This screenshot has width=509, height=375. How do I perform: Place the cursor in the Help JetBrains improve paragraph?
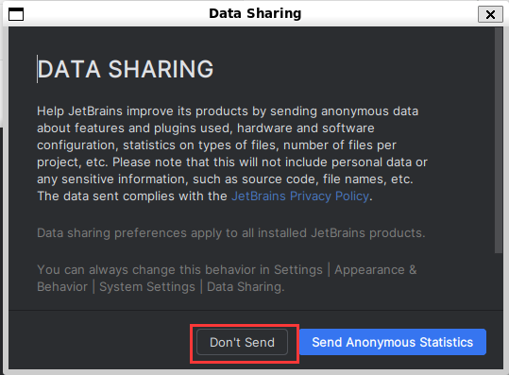click(232, 154)
